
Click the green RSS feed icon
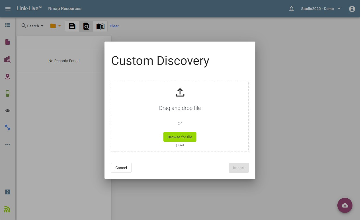click(7, 209)
